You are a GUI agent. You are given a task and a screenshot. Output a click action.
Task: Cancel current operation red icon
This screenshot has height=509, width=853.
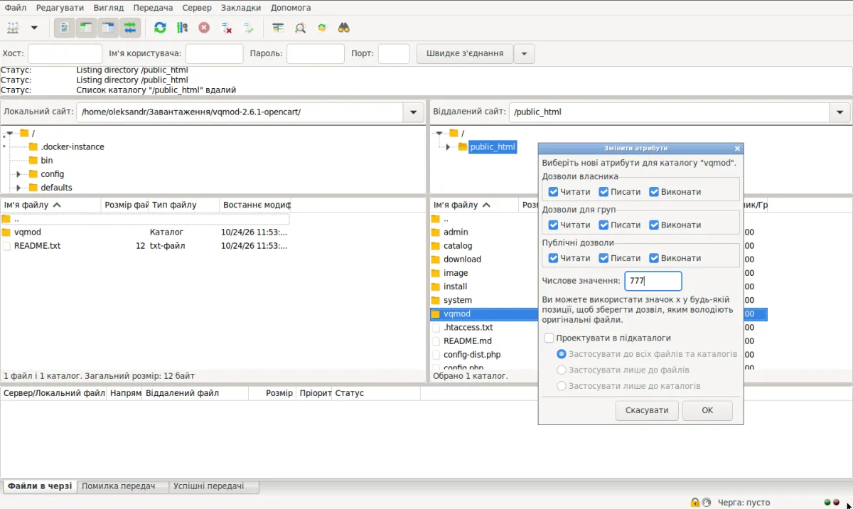point(204,28)
